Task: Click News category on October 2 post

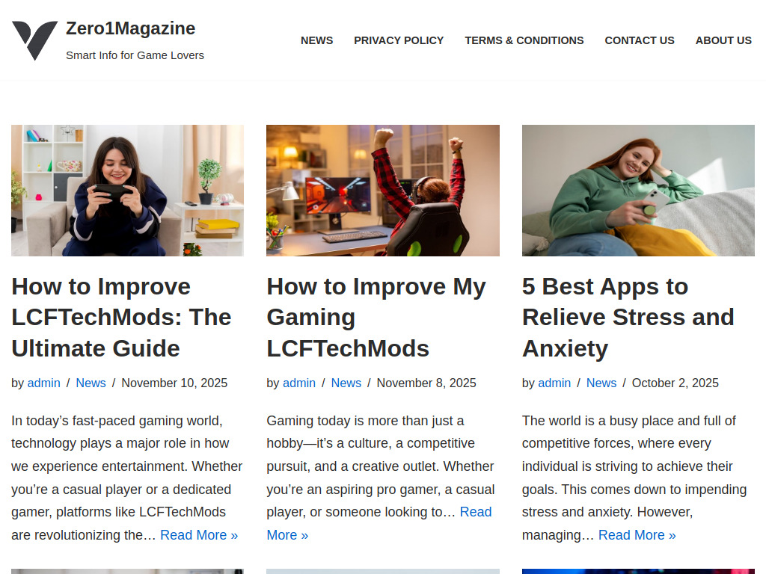Action: [x=601, y=383]
